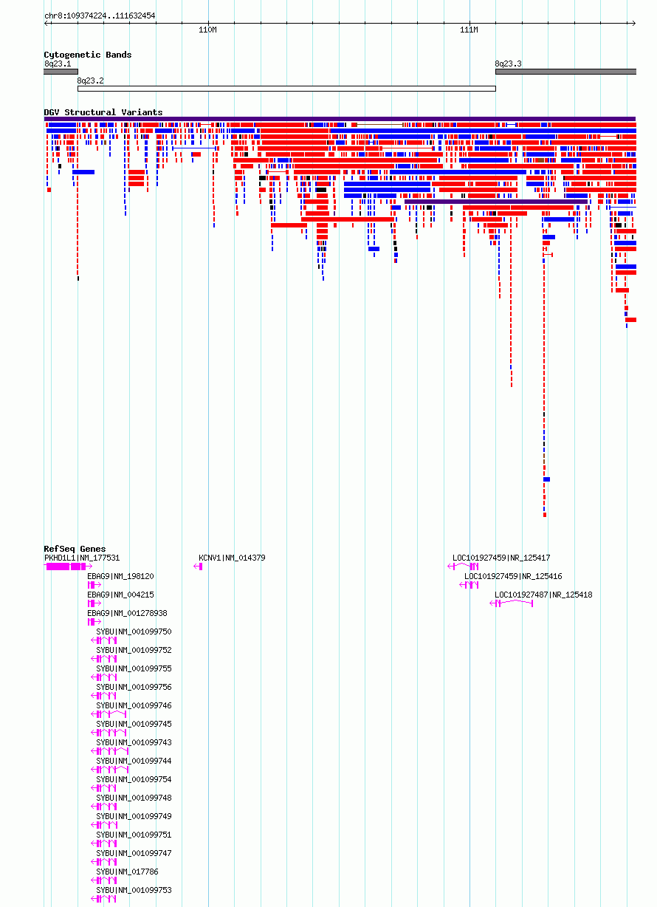The image size is (657, 907).
Task: Click the full-width purple variant bar under the DGV title
Action: [x=340, y=118]
